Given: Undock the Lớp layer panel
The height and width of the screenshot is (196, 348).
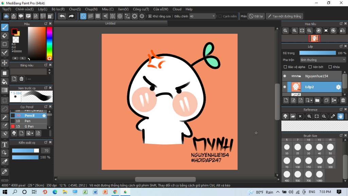Looking at the screenshot, I should [x=341, y=46].
